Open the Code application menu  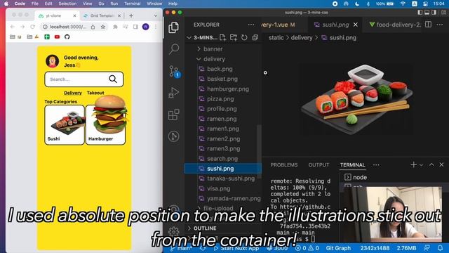20,4
